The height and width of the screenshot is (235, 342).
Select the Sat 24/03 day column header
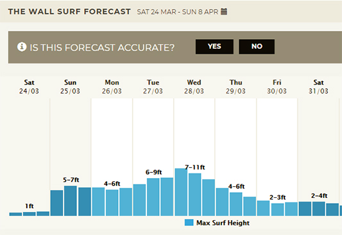[x=29, y=86]
